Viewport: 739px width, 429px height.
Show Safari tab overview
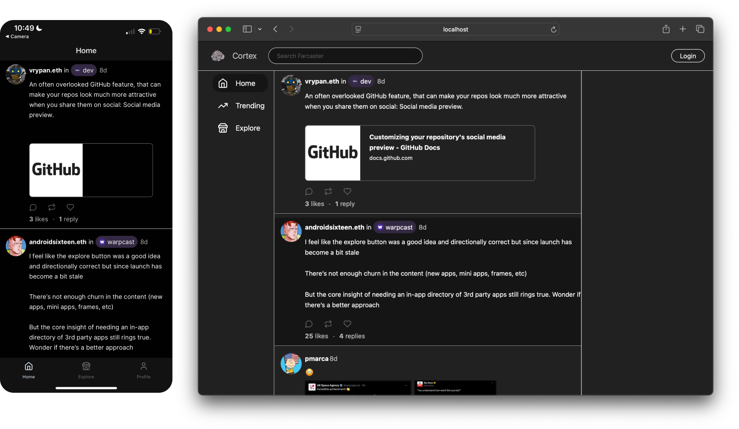(x=700, y=29)
